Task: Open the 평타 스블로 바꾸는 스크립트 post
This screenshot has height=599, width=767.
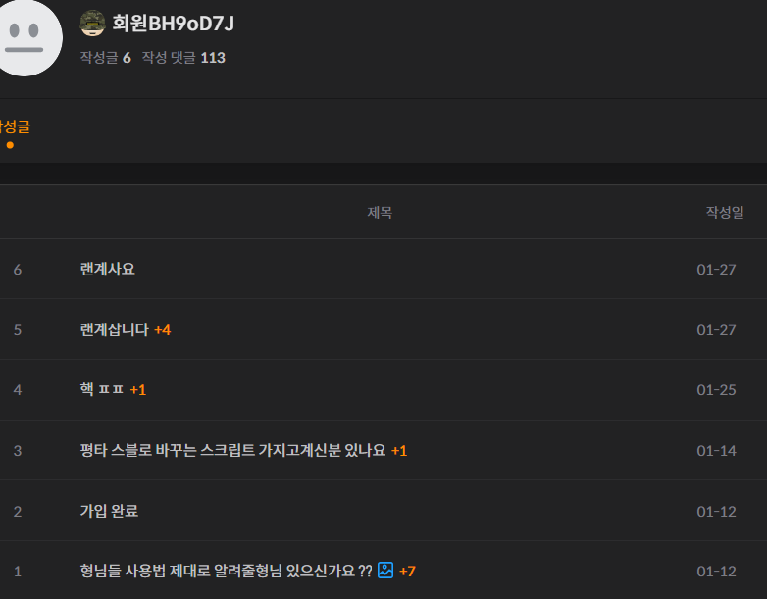Action: tap(232, 450)
